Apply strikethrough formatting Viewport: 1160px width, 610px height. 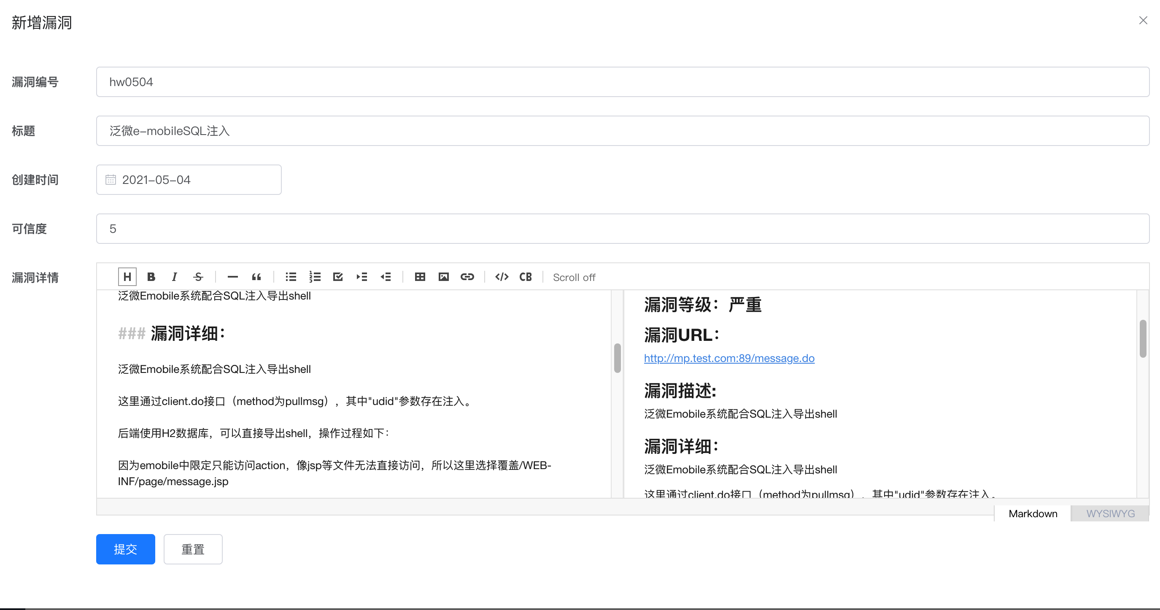pyautogui.click(x=198, y=277)
